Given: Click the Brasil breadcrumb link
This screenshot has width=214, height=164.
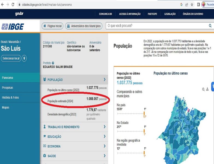Looking at the screenshot, I should 4,42.
